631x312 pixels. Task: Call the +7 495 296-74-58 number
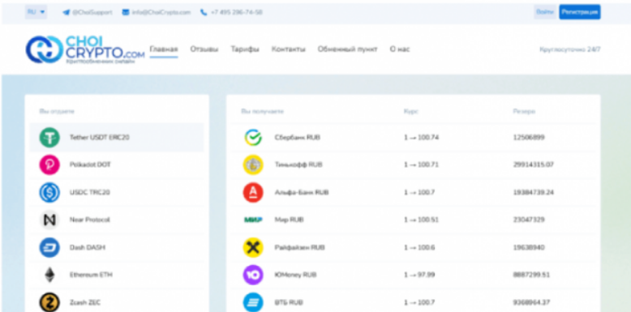pyautogui.click(x=237, y=12)
